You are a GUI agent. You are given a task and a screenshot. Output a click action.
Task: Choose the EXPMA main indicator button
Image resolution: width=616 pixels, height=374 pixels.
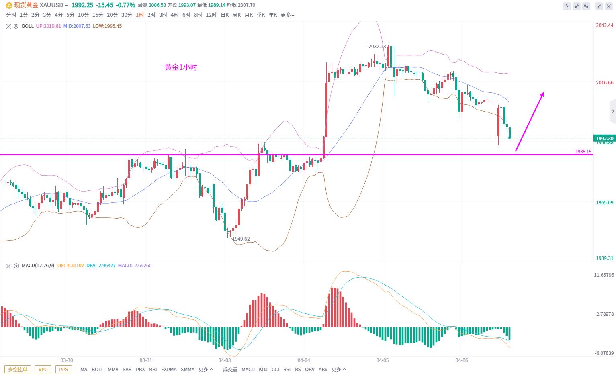pos(169,369)
